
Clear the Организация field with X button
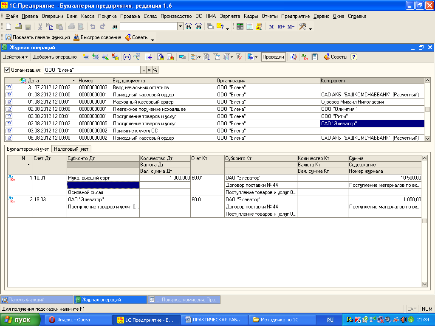click(149, 70)
